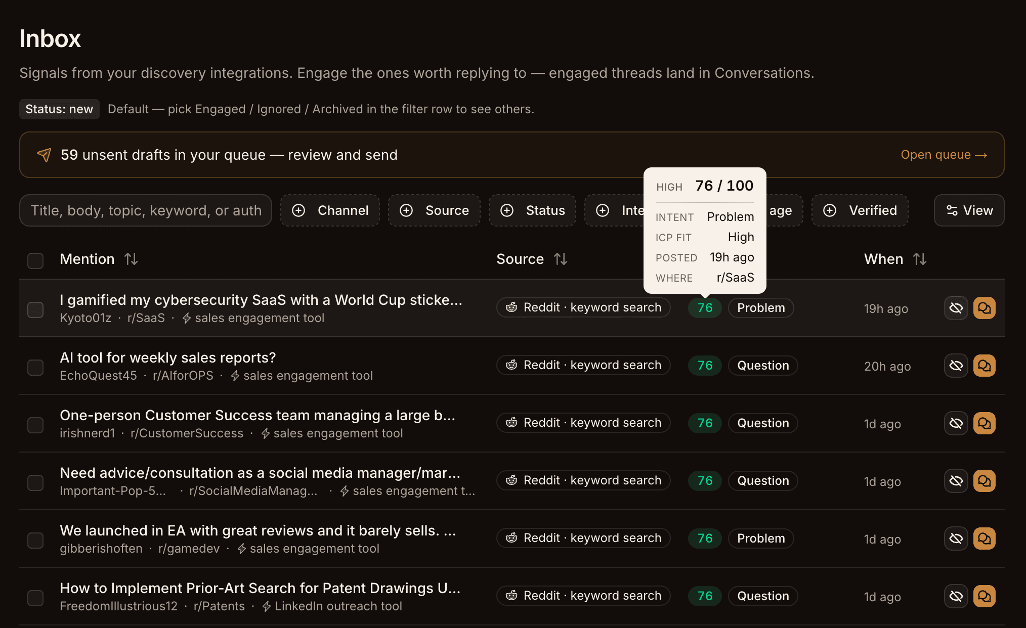Click the Question tag in AI tool row
The height and width of the screenshot is (628, 1026).
pos(763,366)
